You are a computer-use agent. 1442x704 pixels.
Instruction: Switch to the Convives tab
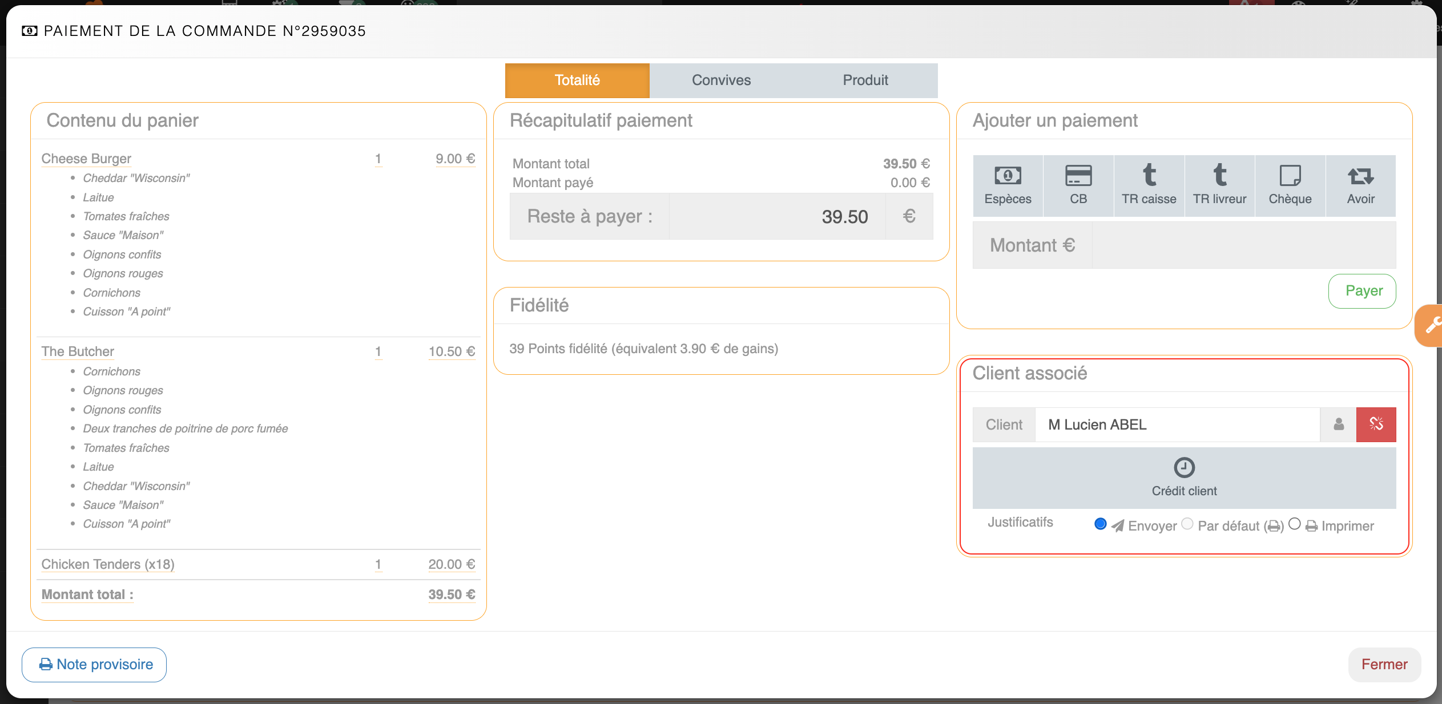[x=721, y=80]
